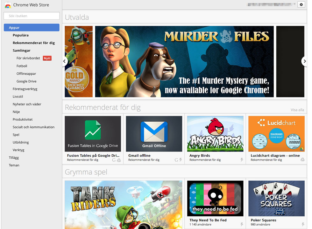Viewport: 312px width, 229px height.
Task: Open the Gold Award Pocket Gamer banner
Action: [79, 62]
